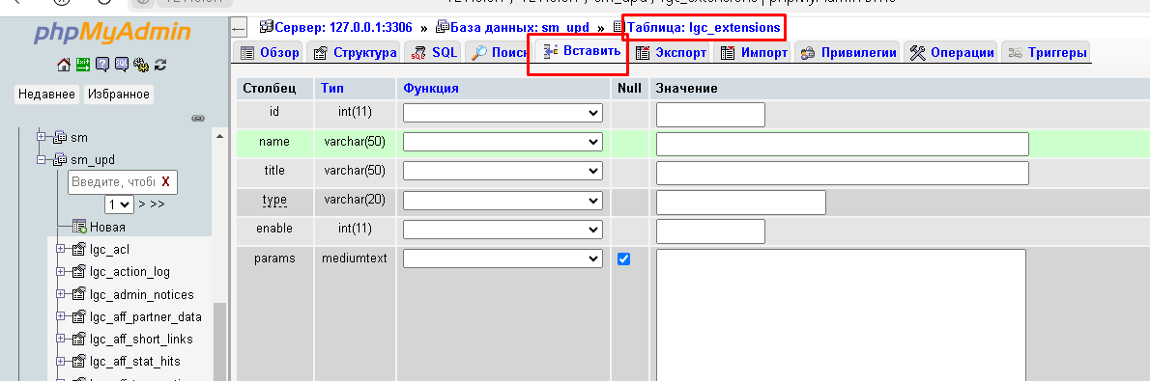
Task: Expand the lgc_aff_partner_data table node
Action: click(x=61, y=316)
